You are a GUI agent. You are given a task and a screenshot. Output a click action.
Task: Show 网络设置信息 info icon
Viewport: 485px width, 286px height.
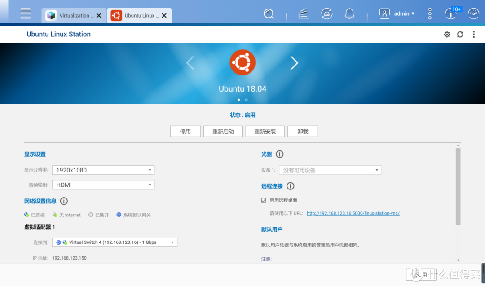click(64, 201)
